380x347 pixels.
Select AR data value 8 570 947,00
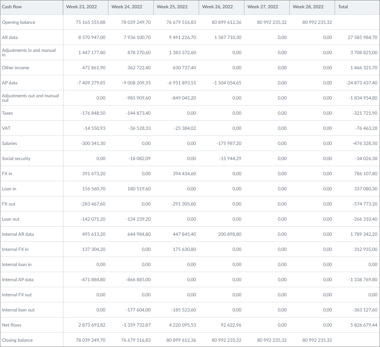click(92, 37)
